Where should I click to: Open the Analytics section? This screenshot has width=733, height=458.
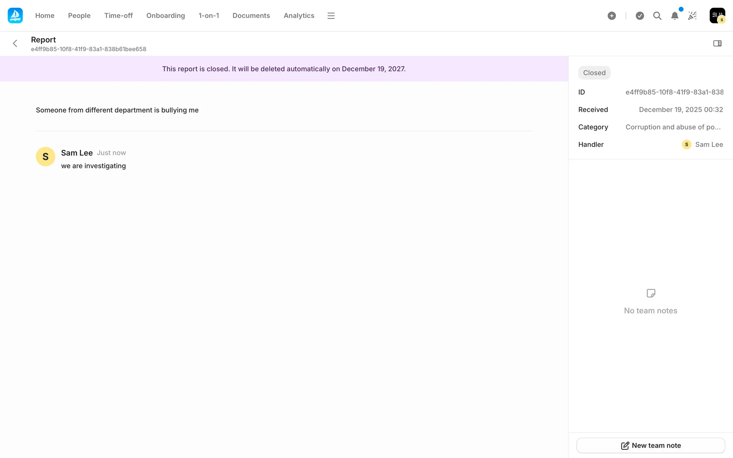coord(299,16)
